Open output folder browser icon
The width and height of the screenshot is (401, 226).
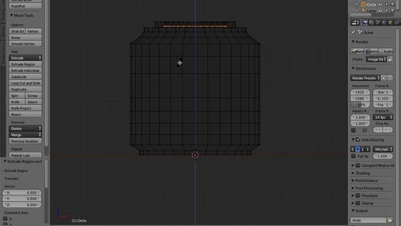pos(390,220)
